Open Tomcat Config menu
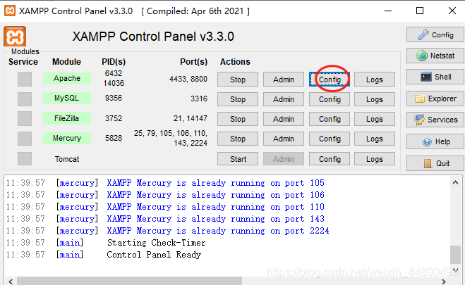The image size is (465, 285). coord(330,159)
